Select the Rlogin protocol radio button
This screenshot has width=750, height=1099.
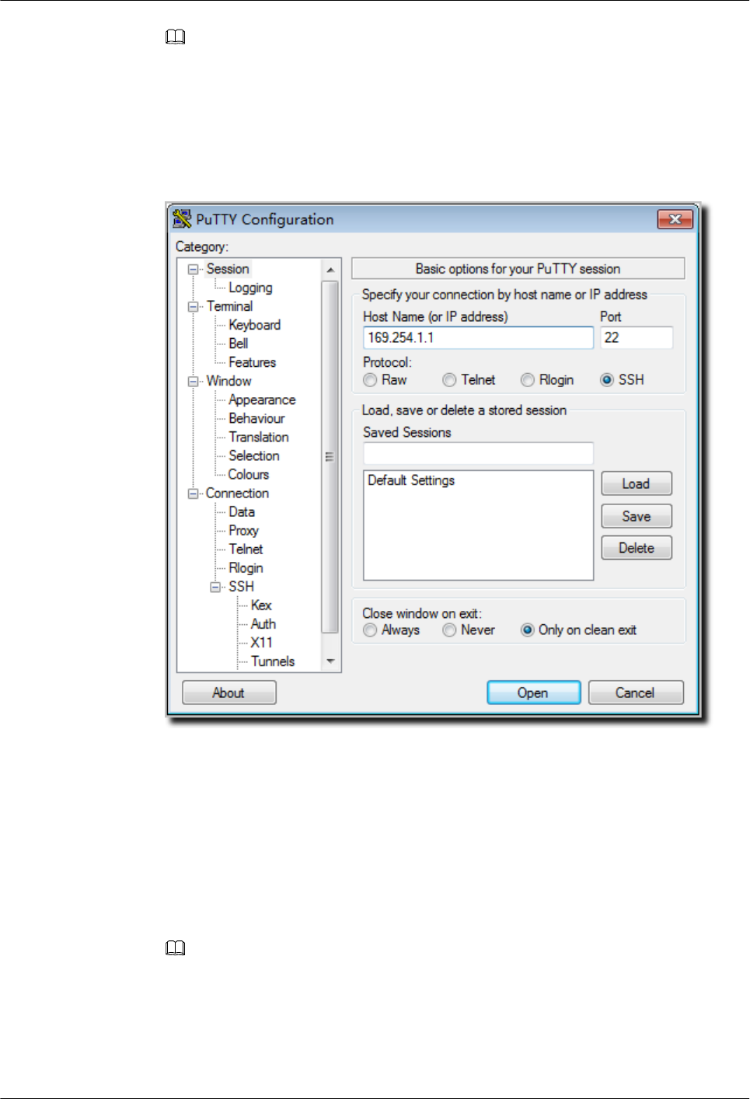[528, 380]
